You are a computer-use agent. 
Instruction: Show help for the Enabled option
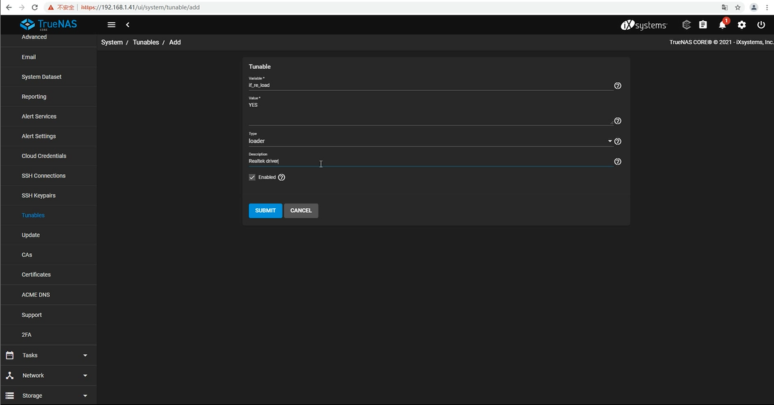(x=281, y=178)
